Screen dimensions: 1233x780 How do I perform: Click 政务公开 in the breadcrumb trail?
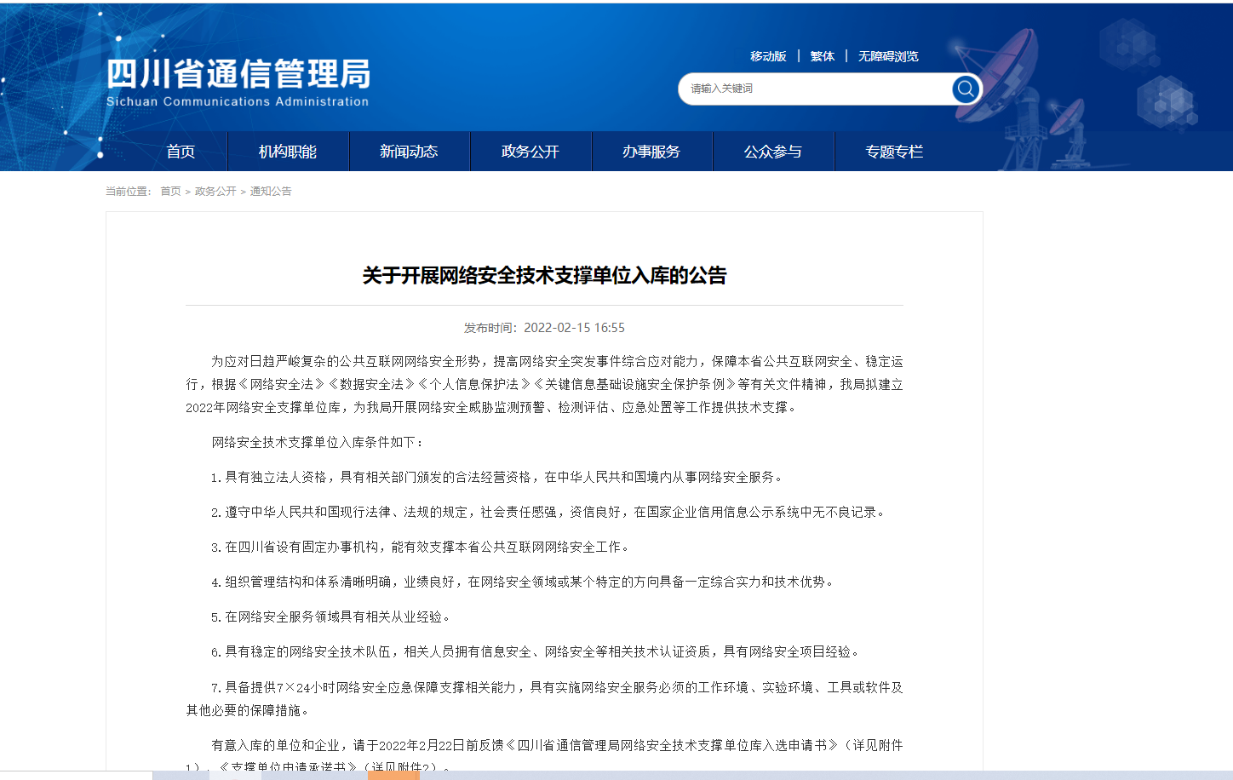click(x=215, y=192)
